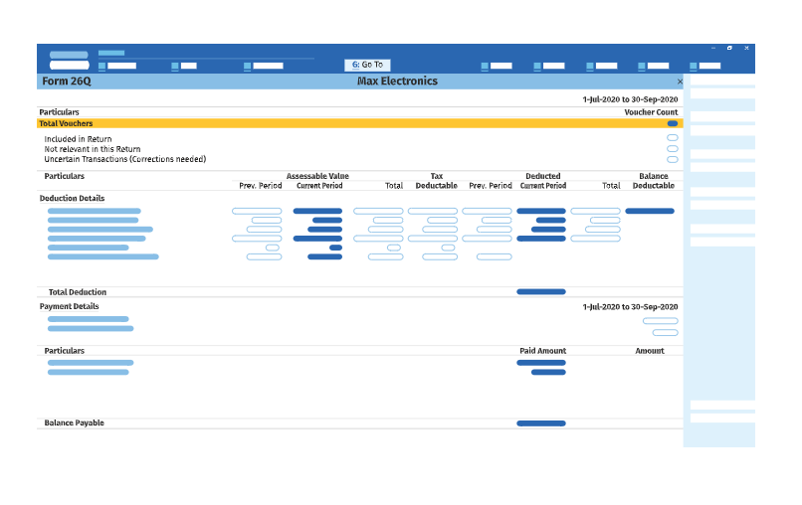
Task: Restore the application window
Action: pyautogui.click(x=729, y=48)
